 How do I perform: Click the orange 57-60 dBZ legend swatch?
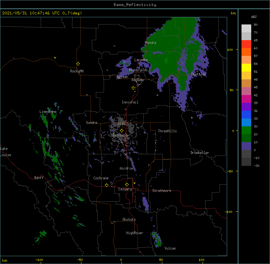(246, 52)
